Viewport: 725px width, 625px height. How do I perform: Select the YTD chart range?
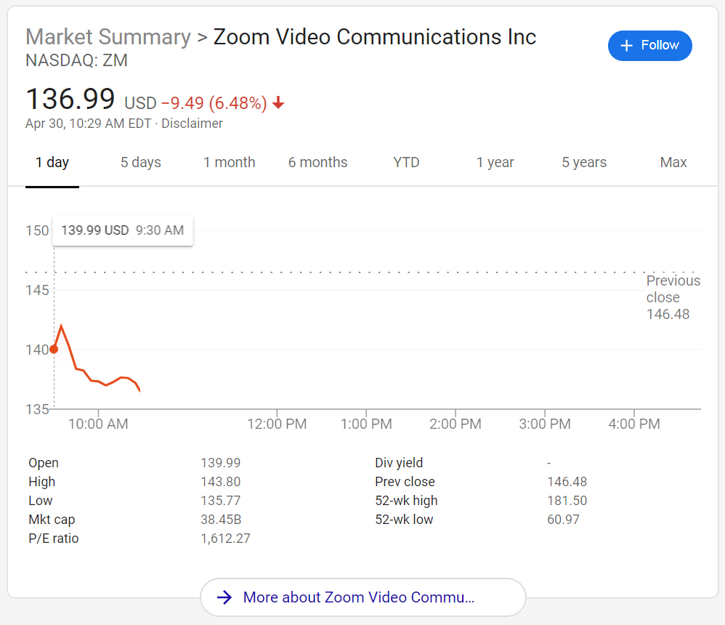pos(406,162)
